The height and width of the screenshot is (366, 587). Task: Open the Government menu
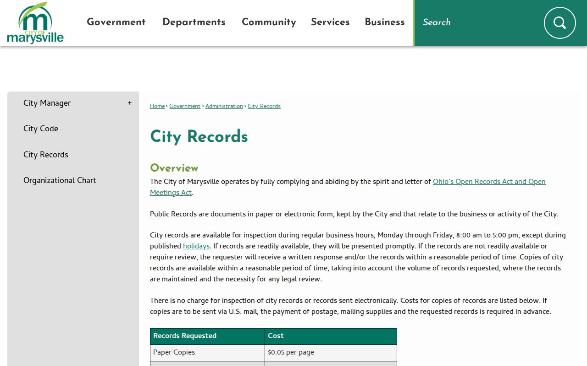click(116, 22)
